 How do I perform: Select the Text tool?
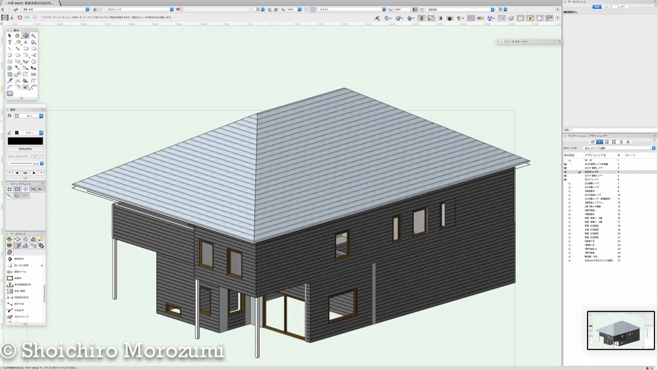click(x=10, y=43)
